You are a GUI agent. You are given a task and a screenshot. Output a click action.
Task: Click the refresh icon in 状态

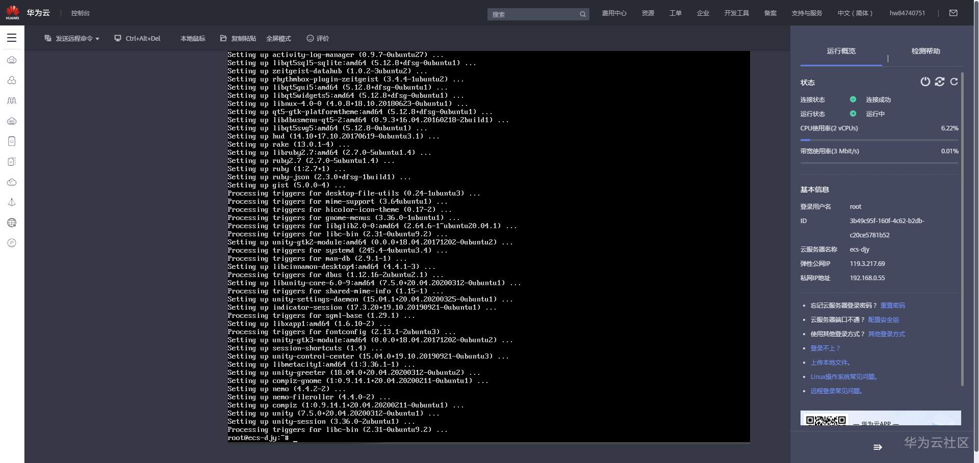pos(954,81)
